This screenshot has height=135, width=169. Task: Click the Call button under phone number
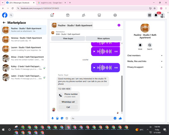(x=68, y=107)
